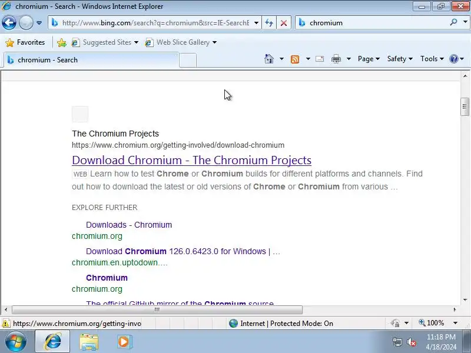Click the Refresh page icon
This screenshot has height=353, width=471.
click(269, 23)
